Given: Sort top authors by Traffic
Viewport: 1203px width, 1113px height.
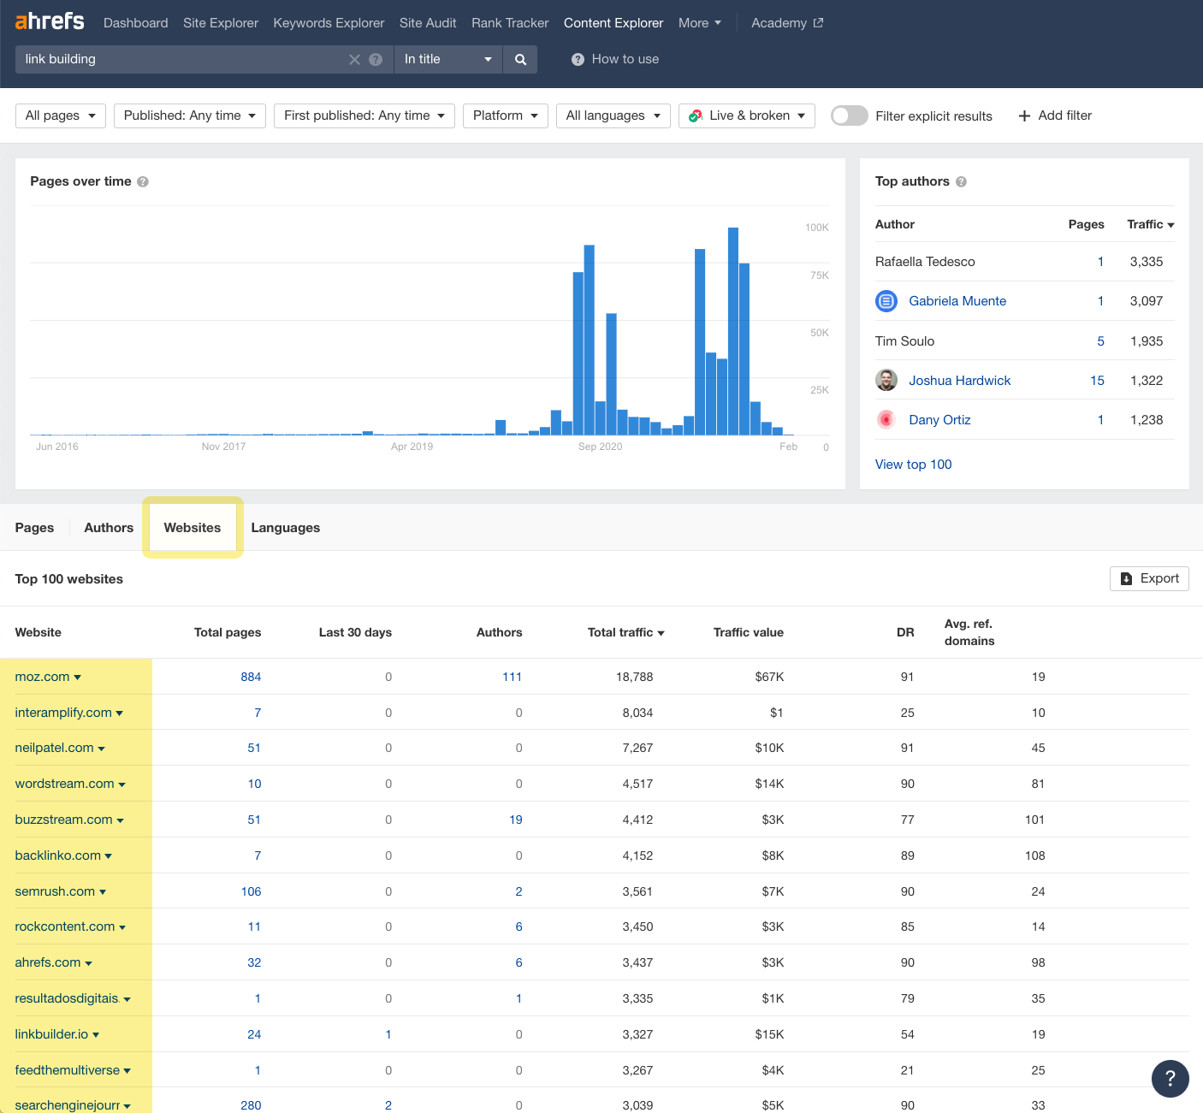Looking at the screenshot, I should click(x=1150, y=224).
